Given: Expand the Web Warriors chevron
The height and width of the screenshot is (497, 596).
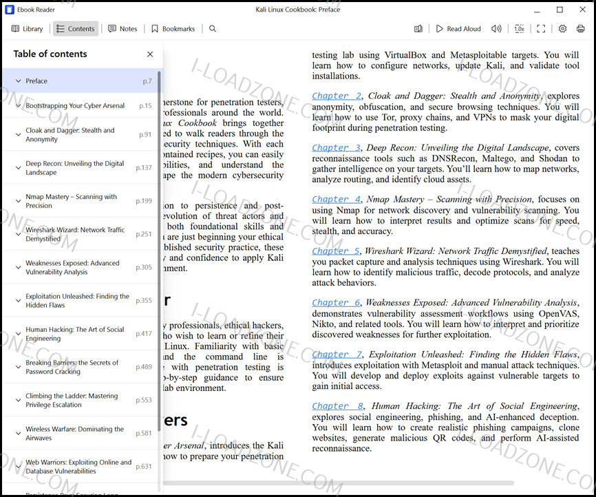Looking at the screenshot, I should (18, 466).
